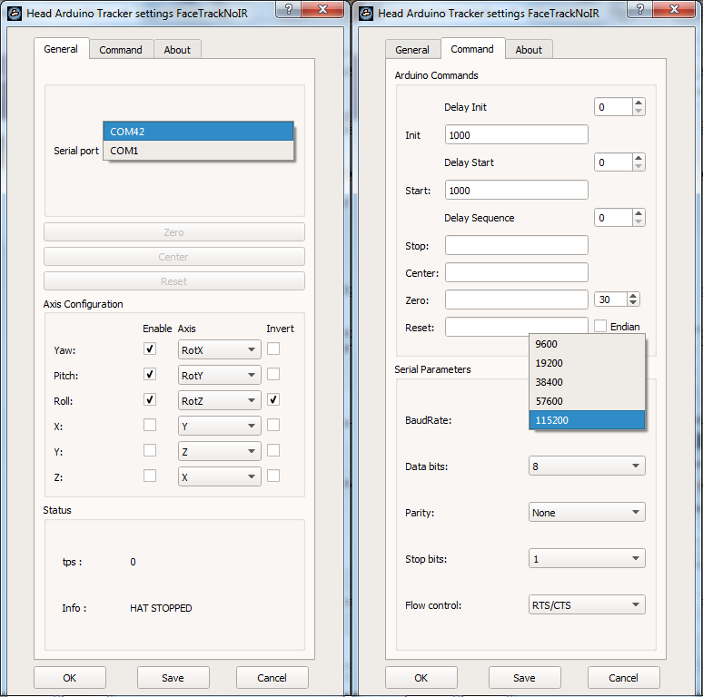Image resolution: width=703 pixels, height=697 pixels.
Task: Open the Yaw axis dropdown showing RotX
Action: (219, 349)
